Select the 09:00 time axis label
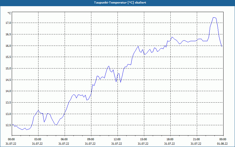Image resolution: width=235 pixels, height=147 pixels. tap(90, 139)
